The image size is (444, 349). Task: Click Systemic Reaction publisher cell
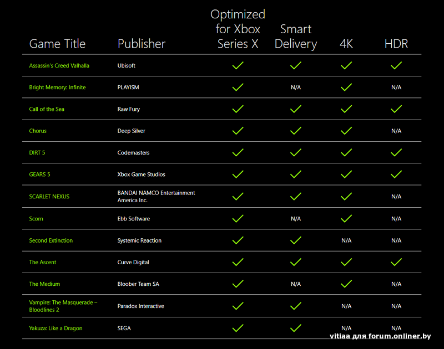click(x=139, y=240)
